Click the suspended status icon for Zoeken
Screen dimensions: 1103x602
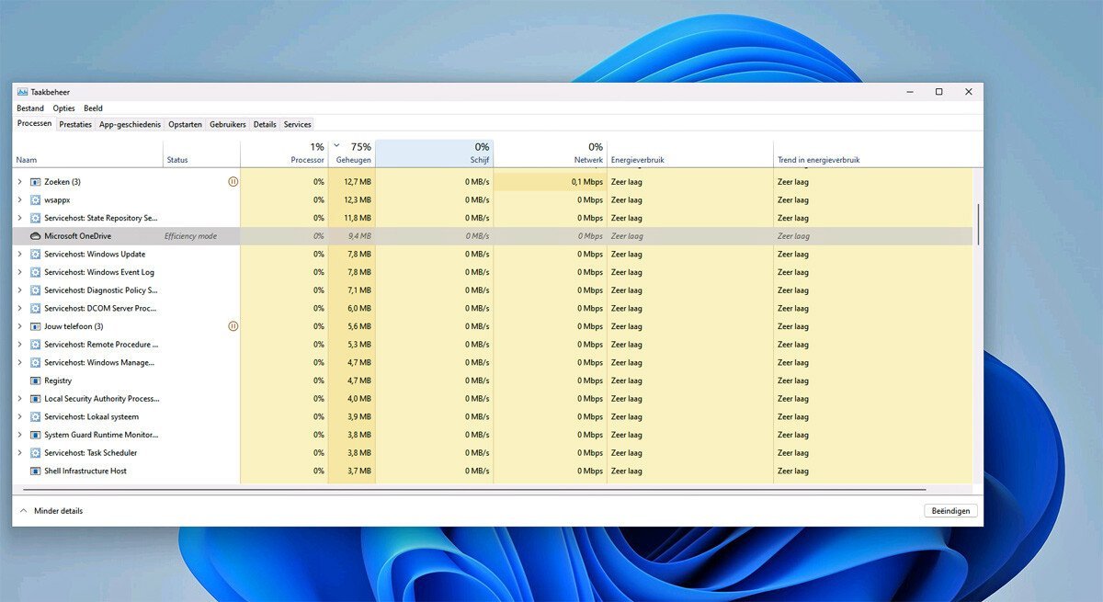233,182
